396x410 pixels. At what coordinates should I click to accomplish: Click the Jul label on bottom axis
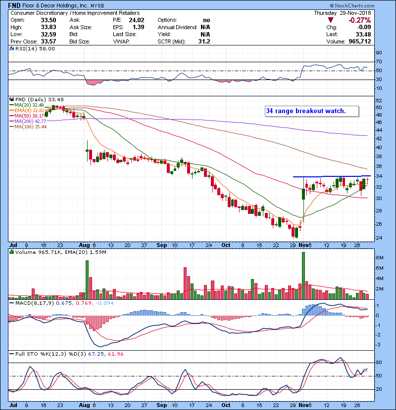[x=13, y=405]
